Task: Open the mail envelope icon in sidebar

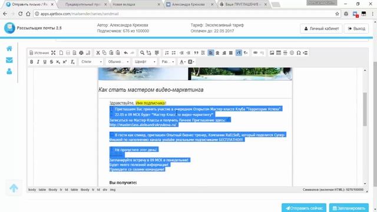Action: coord(9,60)
